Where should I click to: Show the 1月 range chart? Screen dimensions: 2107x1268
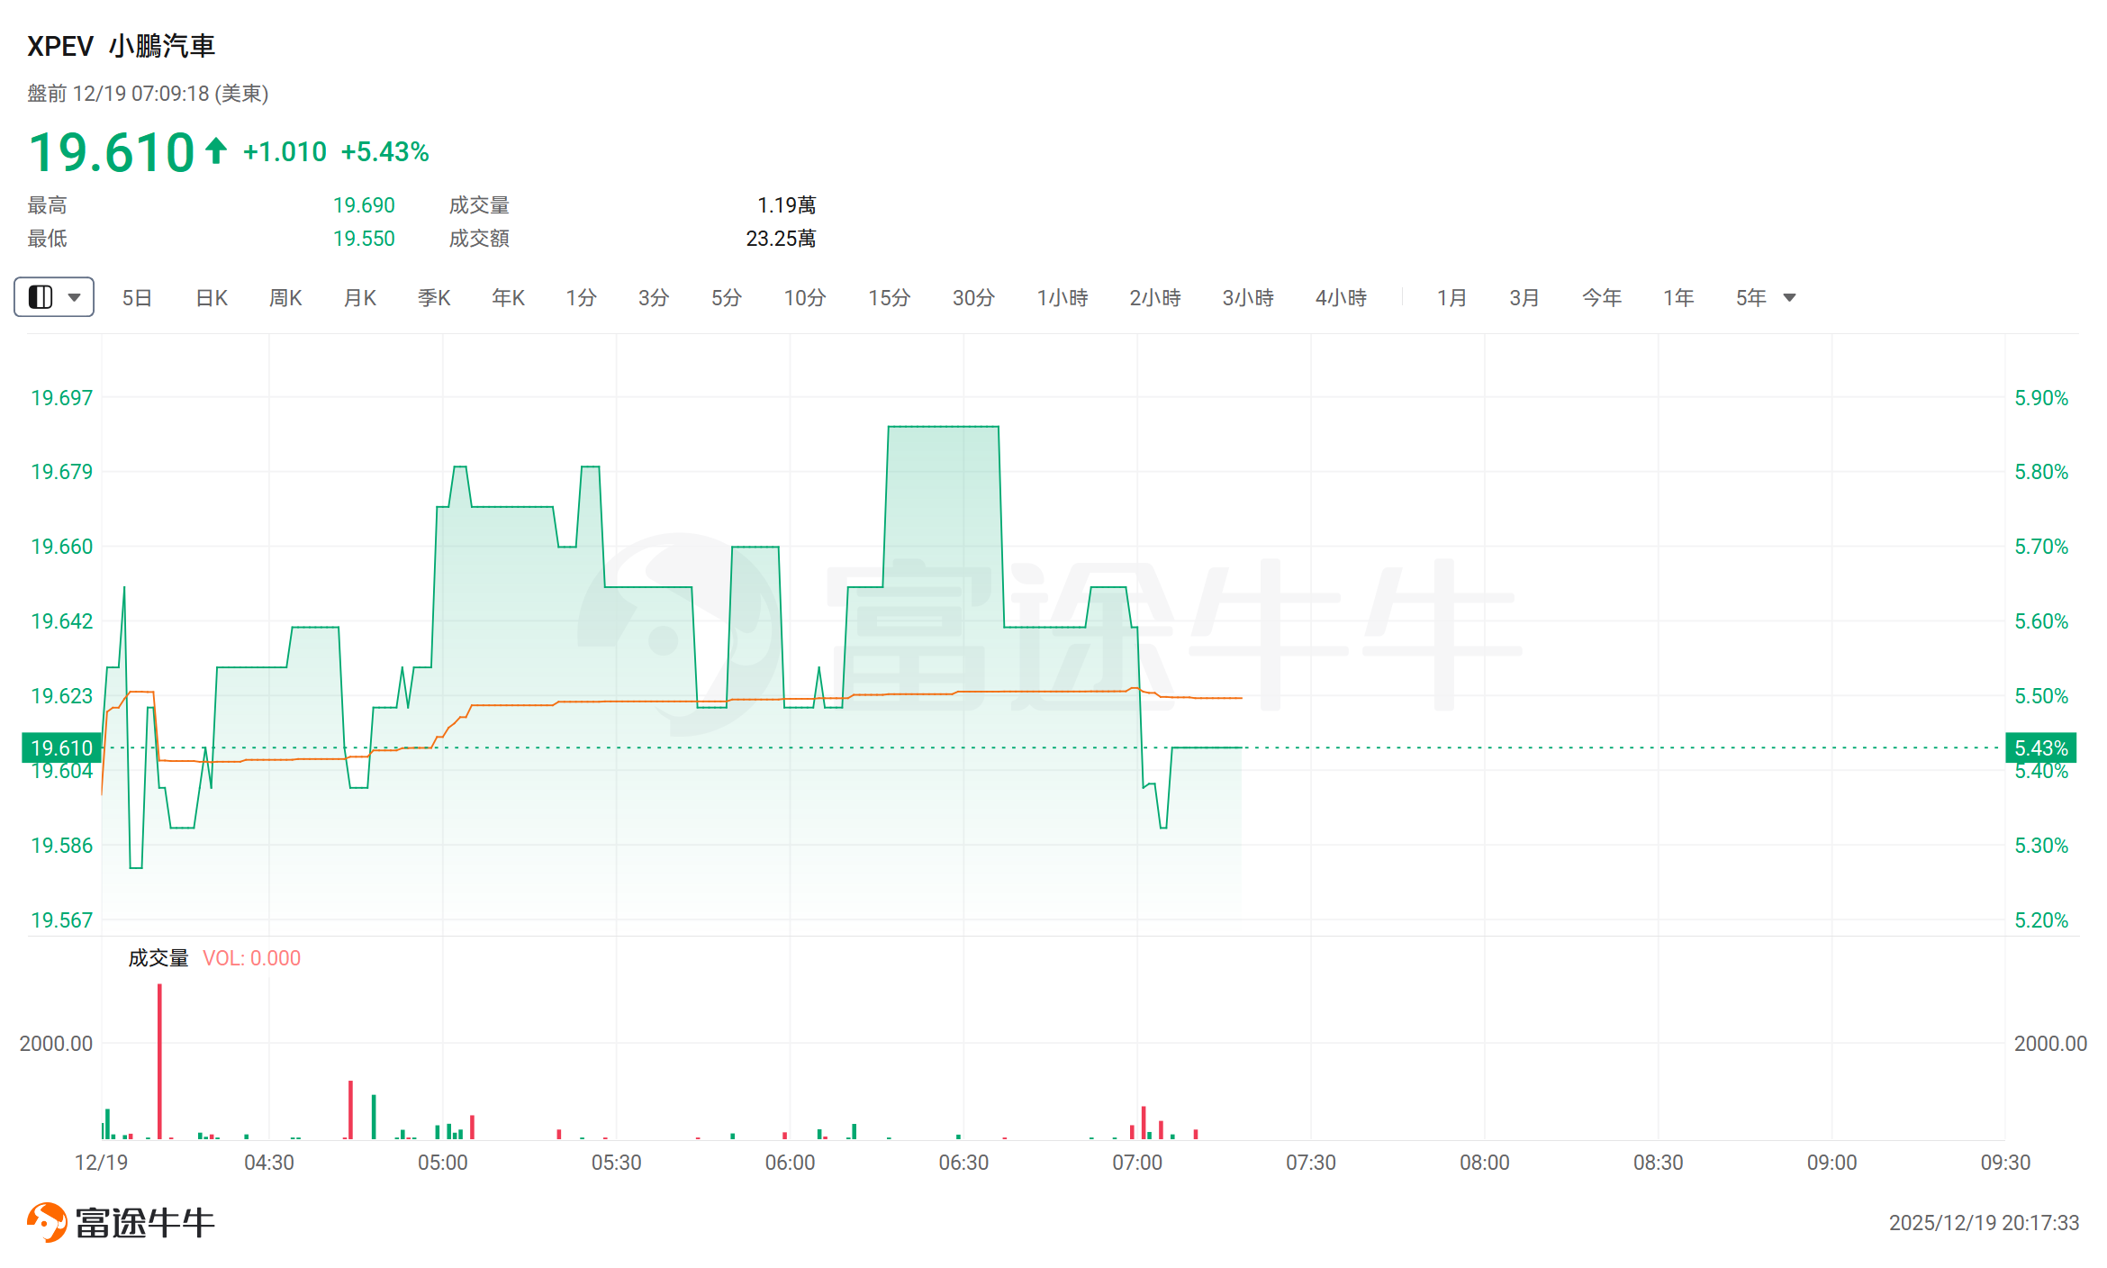click(x=1451, y=297)
